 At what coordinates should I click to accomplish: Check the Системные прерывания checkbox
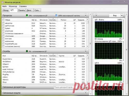[x=3, y=34]
